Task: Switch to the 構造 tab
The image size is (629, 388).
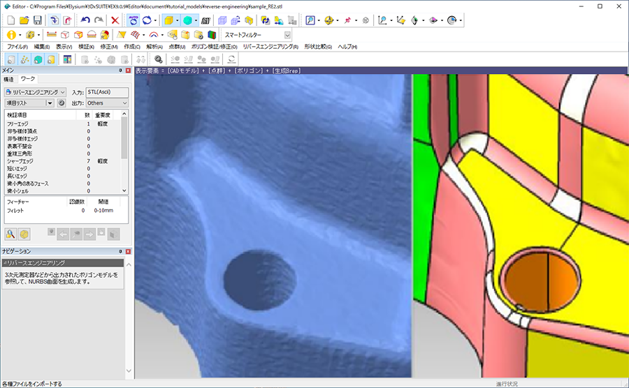Action: click(x=9, y=80)
